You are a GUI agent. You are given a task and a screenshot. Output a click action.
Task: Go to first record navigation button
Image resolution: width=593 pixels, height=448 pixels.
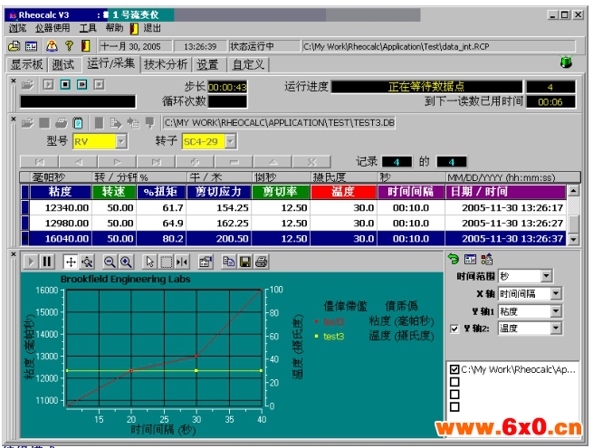(x=39, y=162)
